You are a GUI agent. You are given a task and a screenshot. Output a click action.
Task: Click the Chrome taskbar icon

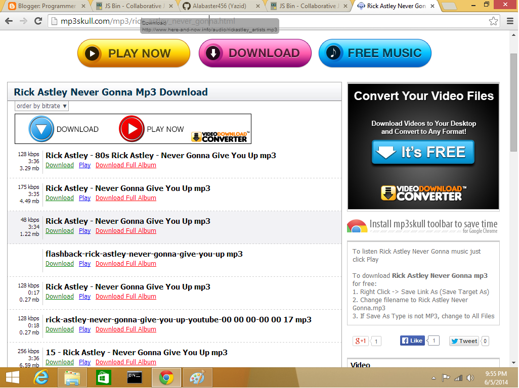166,377
